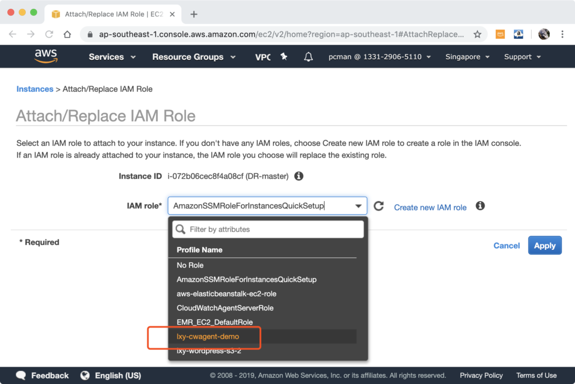The height and width of the screenshot is (384, 575).
Task: Refresh the IAM role list icon
Action: (x=379, y=206)
